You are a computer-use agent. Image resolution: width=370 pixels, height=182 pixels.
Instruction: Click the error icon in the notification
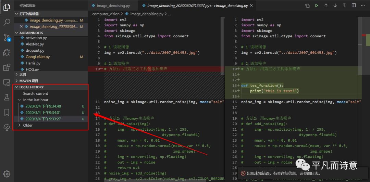(243, 173)
